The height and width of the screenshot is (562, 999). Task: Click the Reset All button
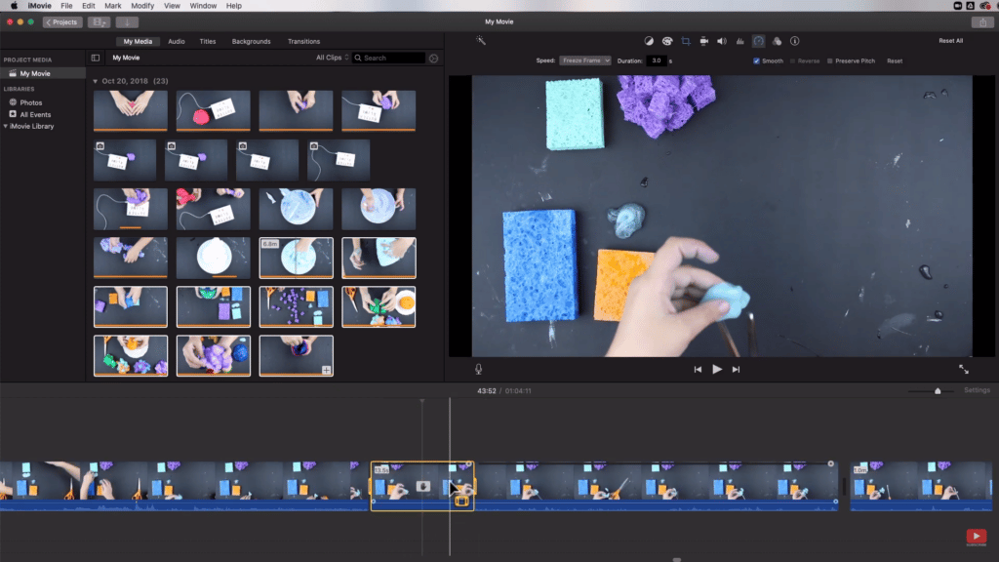950,41
